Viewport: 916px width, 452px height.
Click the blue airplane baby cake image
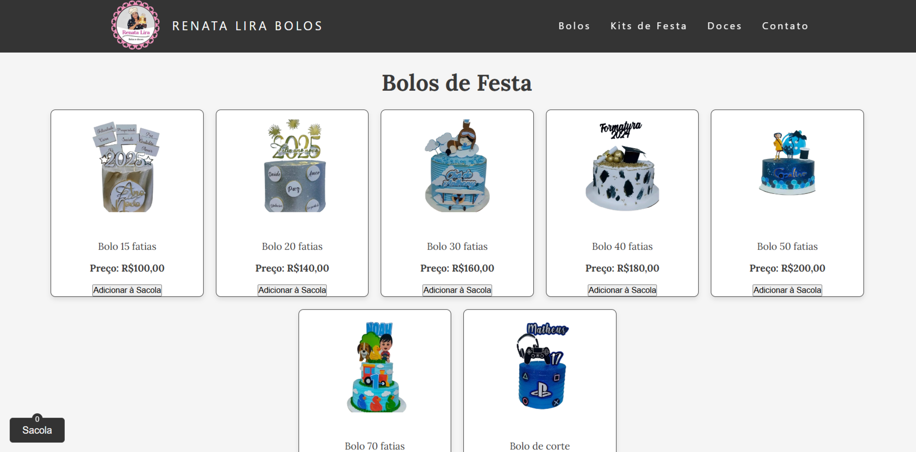457,166
